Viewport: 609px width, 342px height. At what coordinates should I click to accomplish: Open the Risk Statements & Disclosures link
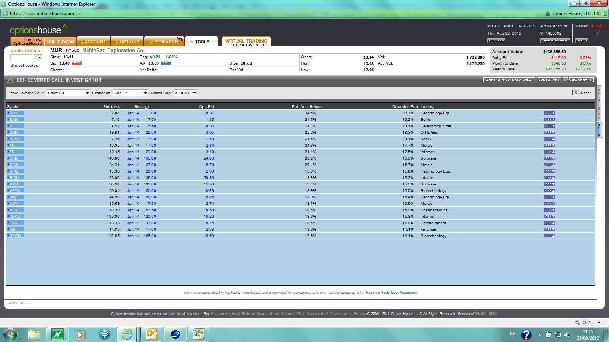pos(324,314)
